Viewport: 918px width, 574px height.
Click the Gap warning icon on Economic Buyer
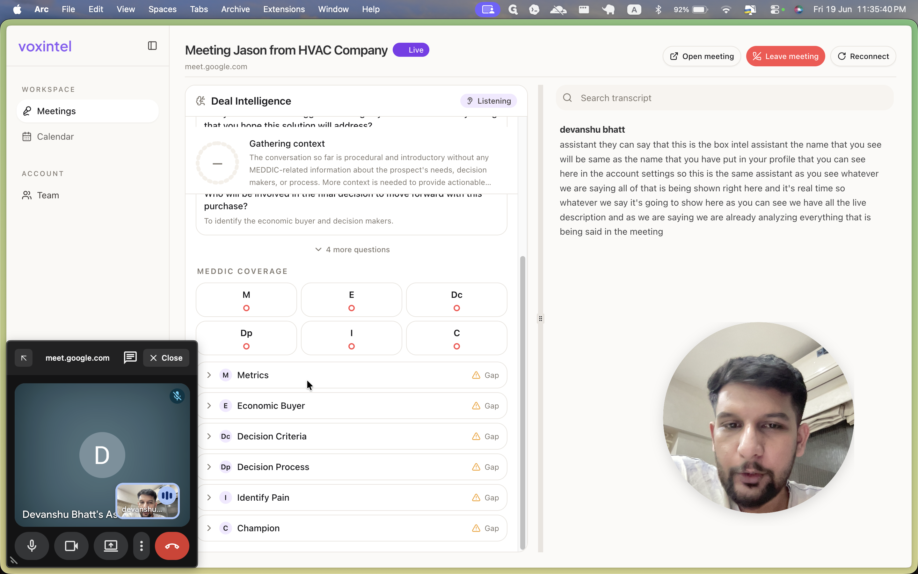pos(476,406)
